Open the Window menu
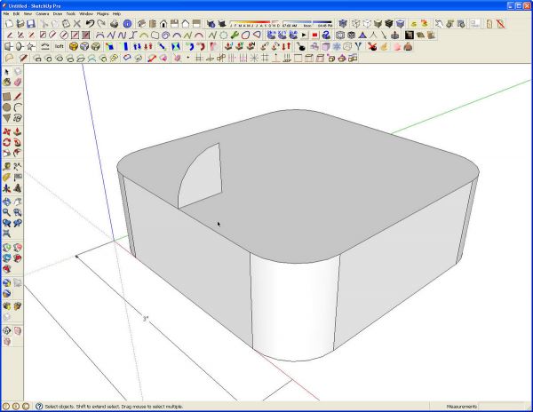This screenshot has height=412, width=533. click(86, 14)
